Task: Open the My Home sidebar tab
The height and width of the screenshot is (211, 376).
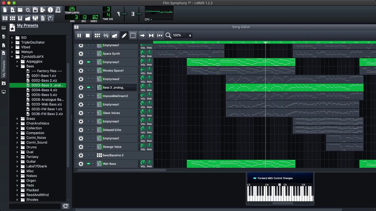Action: click(4, 83)
